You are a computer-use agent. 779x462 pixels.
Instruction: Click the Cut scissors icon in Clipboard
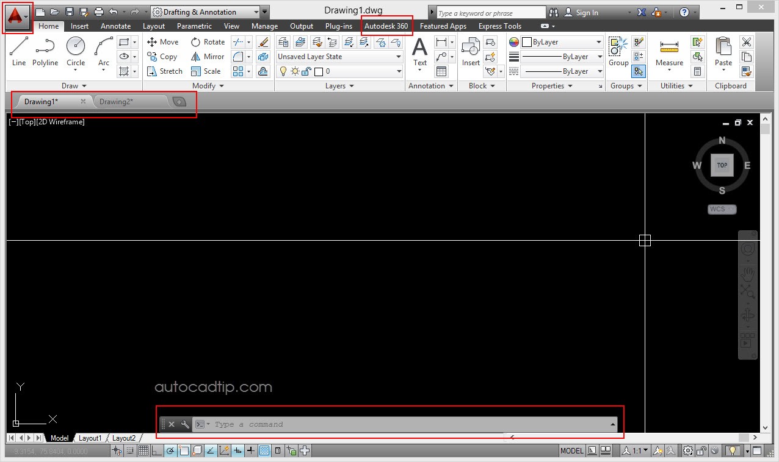pyautogui.click(x=747, y=42)
